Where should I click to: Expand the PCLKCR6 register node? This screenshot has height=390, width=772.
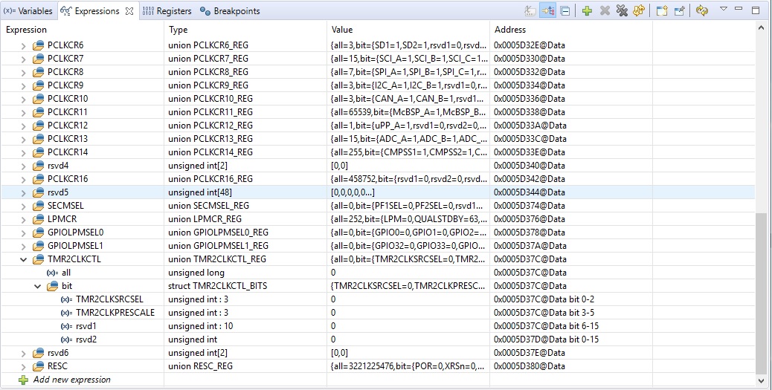point(23,46)
